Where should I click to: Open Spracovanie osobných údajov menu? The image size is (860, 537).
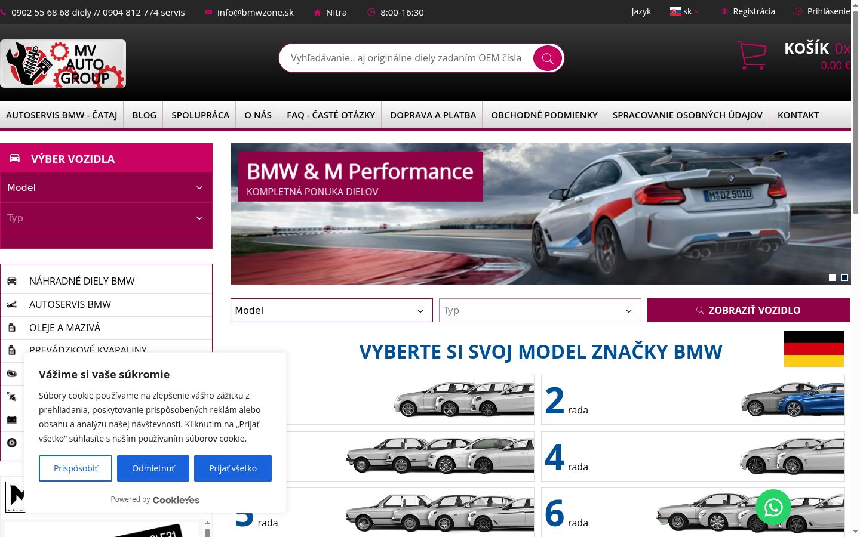pyautogui.click(x=687, y=115)
